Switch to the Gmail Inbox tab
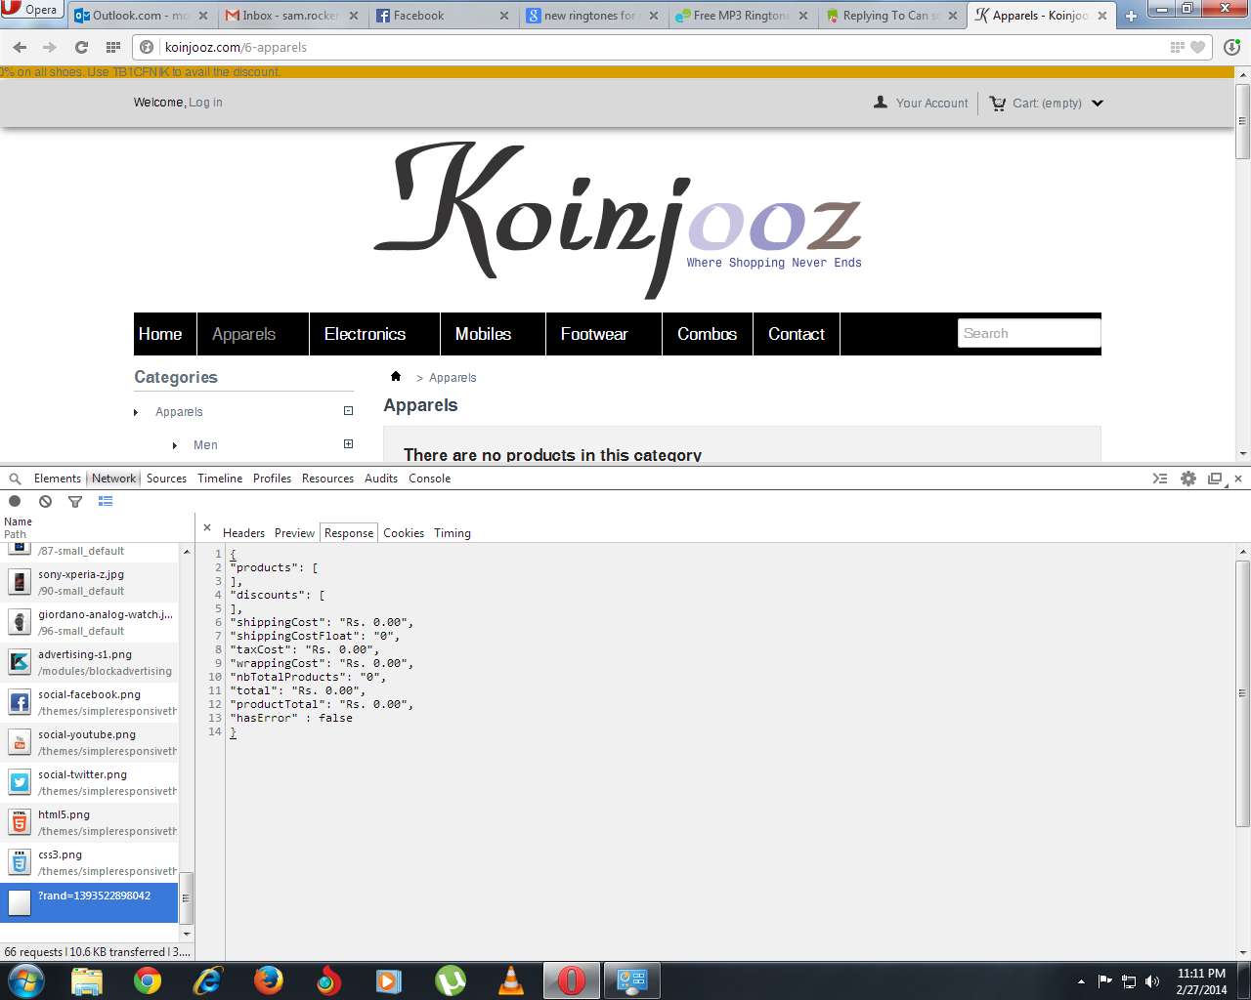 click(x=291, y=16)
